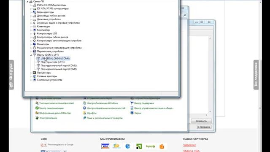
Task: Select the Компьютер category icon
Action: [x=35, y=30]
